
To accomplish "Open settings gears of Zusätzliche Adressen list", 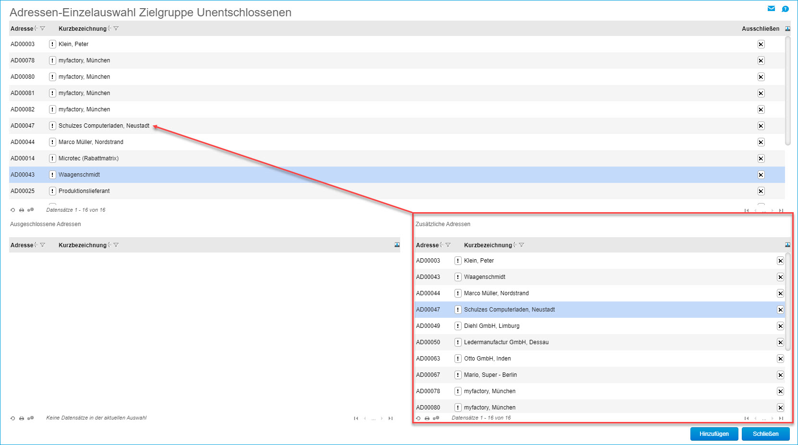I will tap(436, 418).
